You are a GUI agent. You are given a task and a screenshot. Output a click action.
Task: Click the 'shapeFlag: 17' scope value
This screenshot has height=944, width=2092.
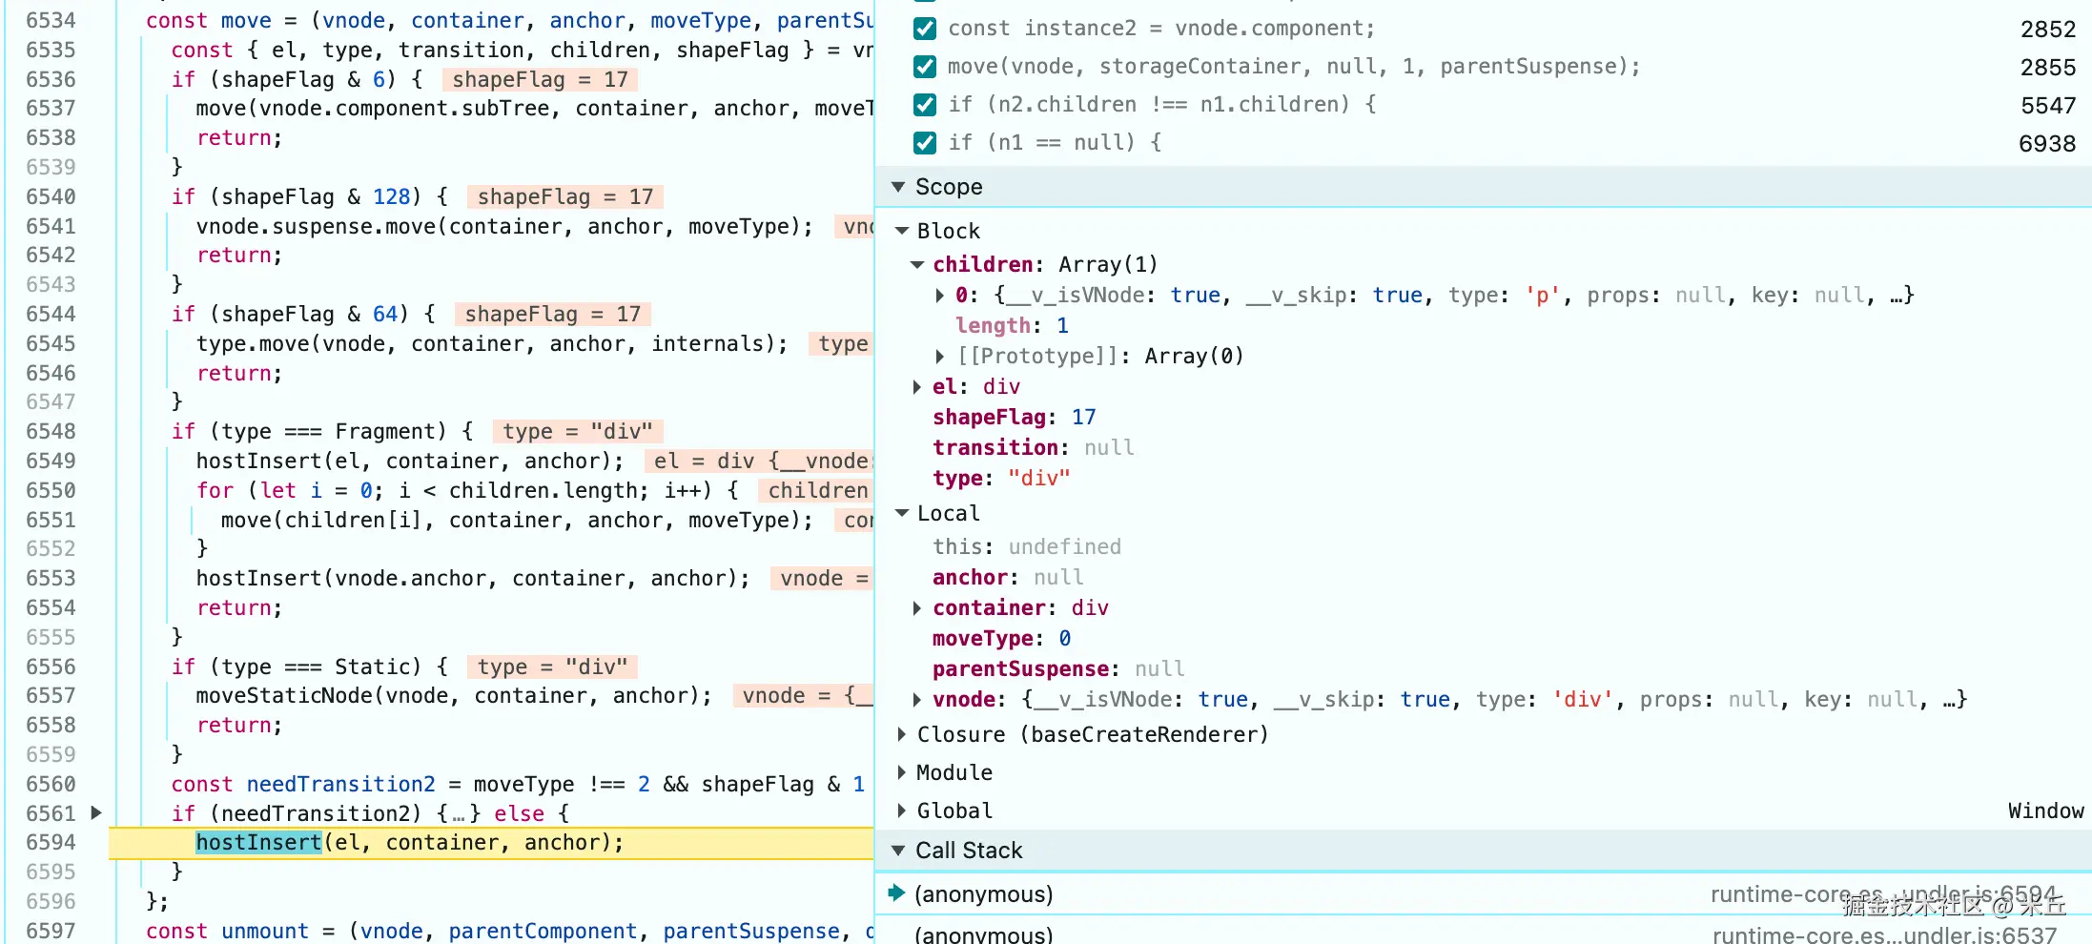coord(1015,418)
